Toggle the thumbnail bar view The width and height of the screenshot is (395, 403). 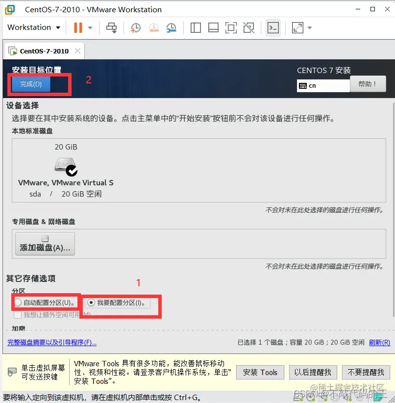[213, 28]
